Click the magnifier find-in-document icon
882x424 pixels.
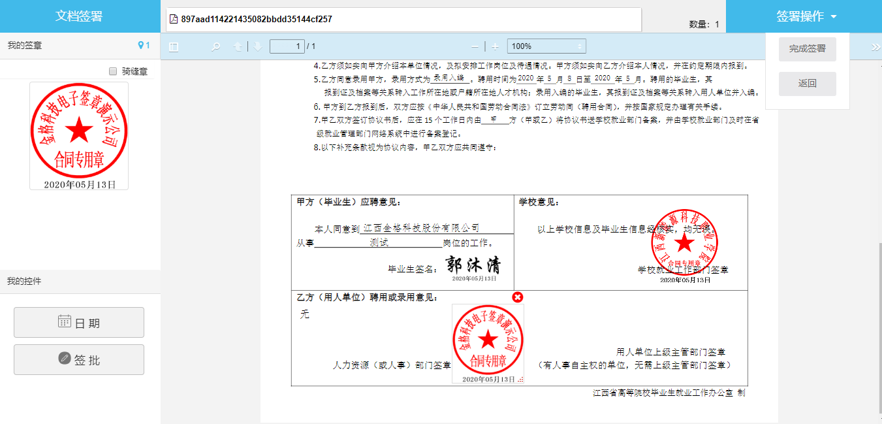pyautogui.click(x=215, y=46)
